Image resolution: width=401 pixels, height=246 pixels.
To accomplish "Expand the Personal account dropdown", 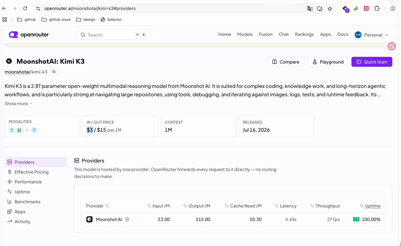I will coord(371,35).
